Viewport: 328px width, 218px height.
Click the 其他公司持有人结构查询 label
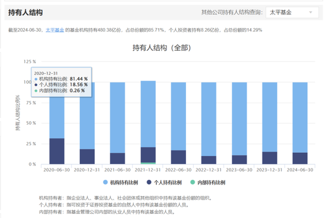232,13
